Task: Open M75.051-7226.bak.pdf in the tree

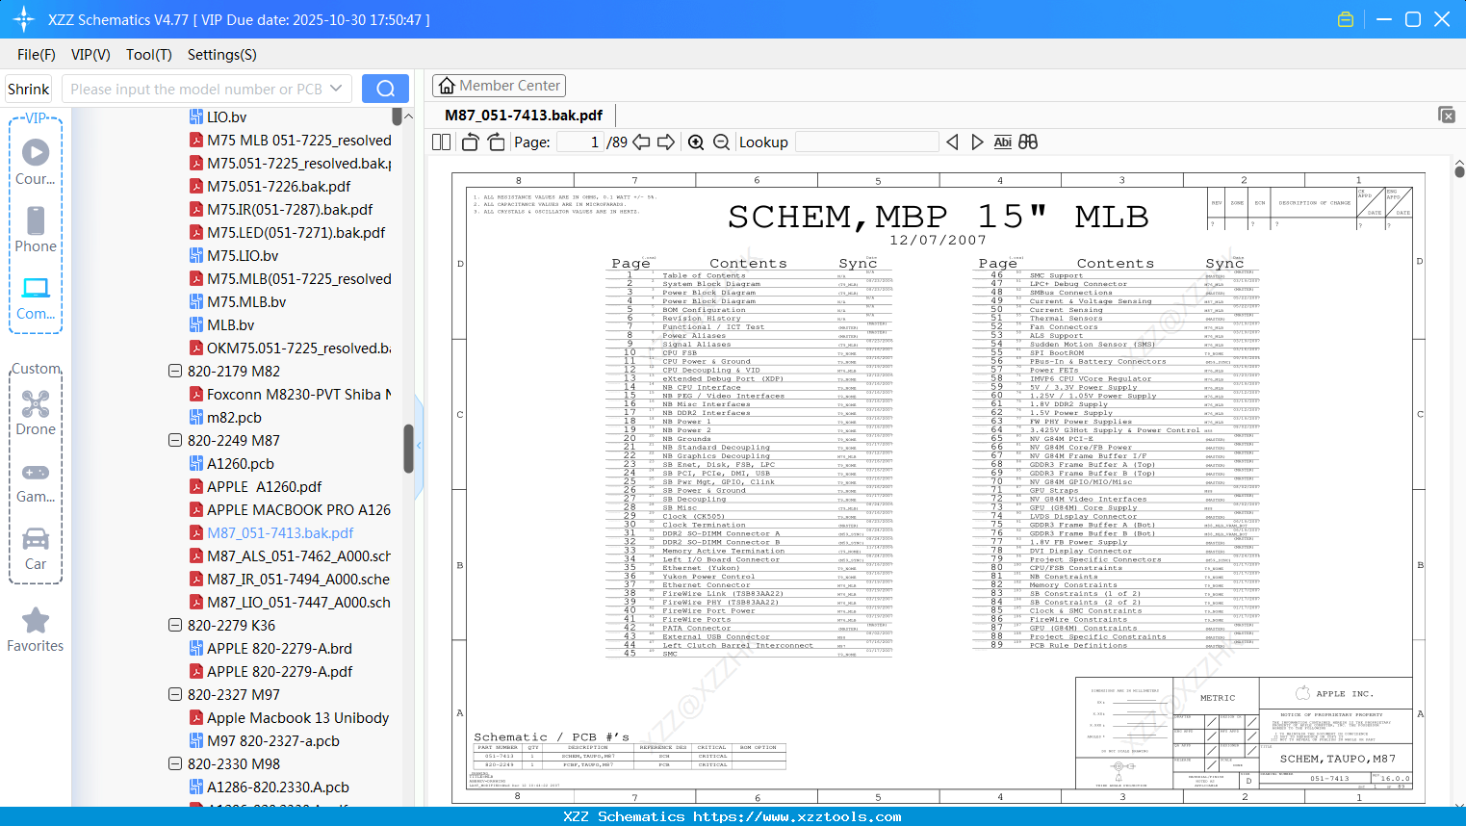Action: [x=278, y=186]
